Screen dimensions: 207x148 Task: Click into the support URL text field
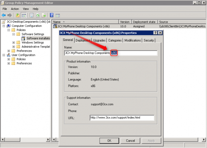click(122, 118)
